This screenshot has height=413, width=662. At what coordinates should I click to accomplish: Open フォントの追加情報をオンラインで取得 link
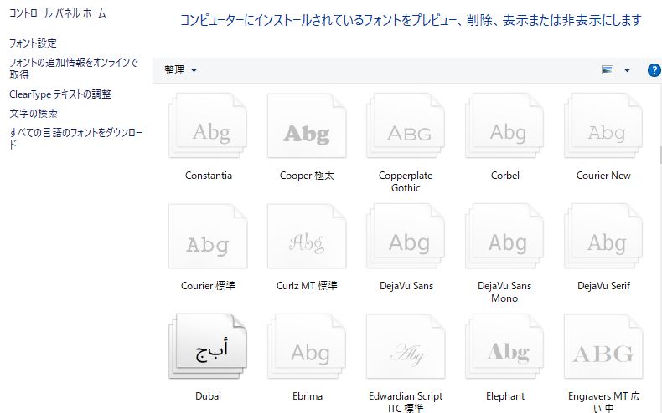[x=74, y=69]
